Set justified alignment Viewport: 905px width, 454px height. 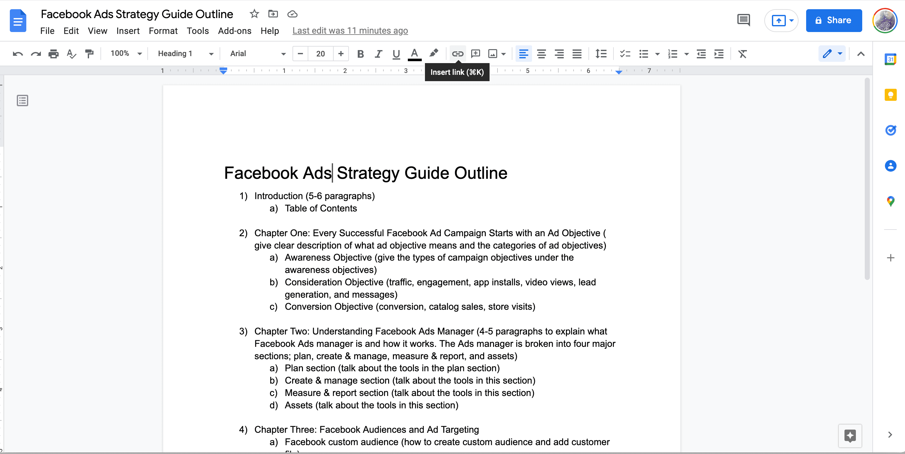coord(577,54)
